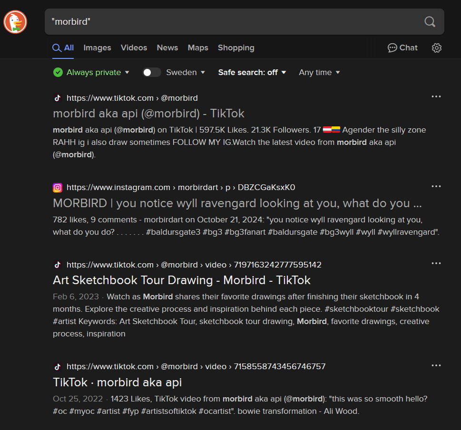Click Instagram favicon of morbirdart result
Image resolution: width=461 pixels, height=430 pixels.
click(58, 187)
